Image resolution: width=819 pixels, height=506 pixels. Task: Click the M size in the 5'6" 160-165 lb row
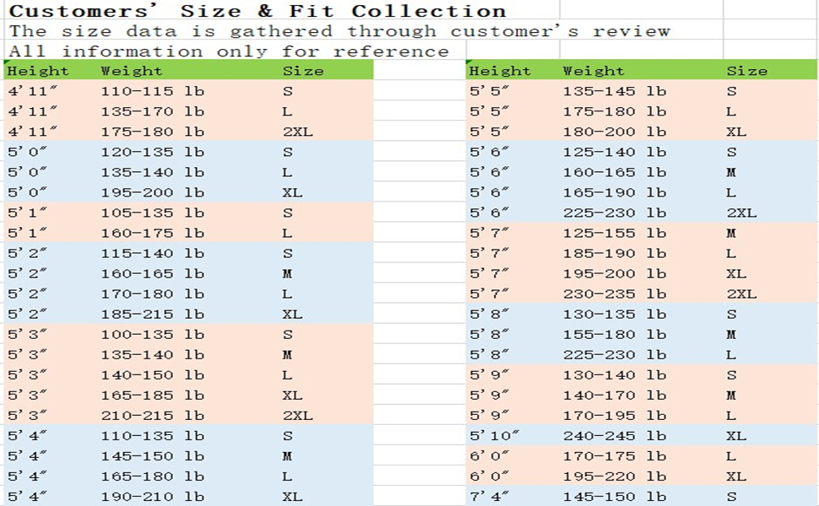click(731, 172)
